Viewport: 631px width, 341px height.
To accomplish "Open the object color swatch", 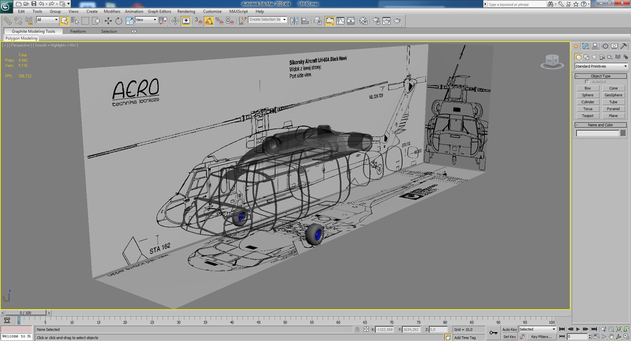I will coord(623,133).
